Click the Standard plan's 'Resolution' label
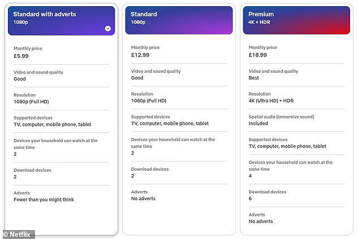 coord(142,95)
